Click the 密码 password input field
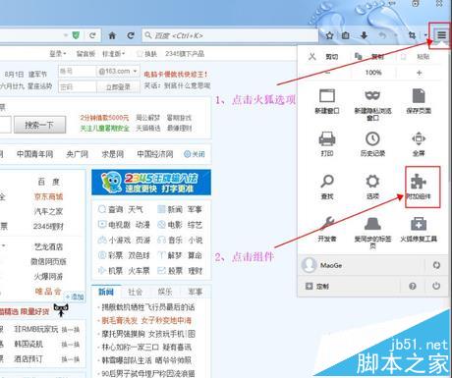Viewport: 452px width, 378px height. point(78,86)
